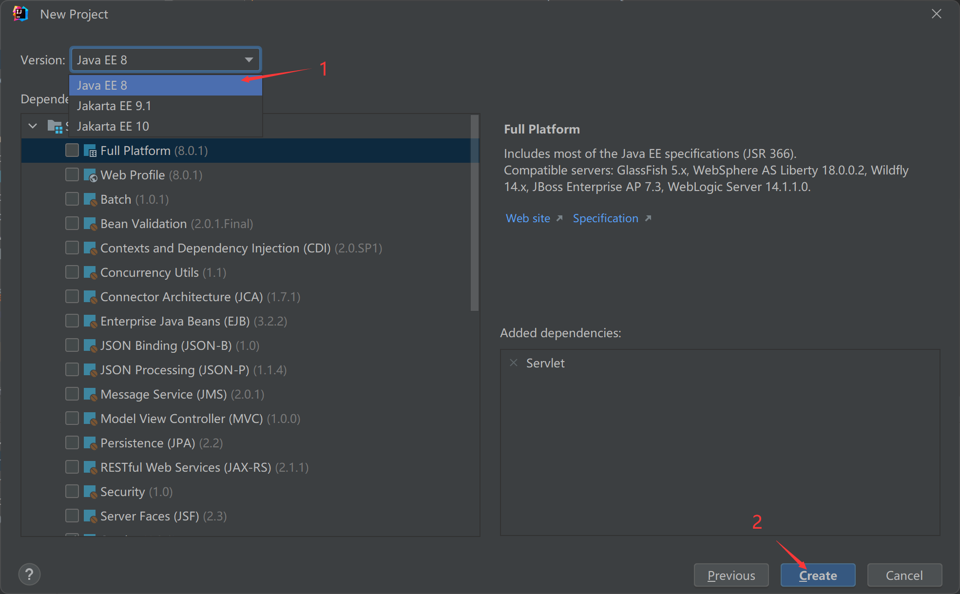Click the Full Platform module icon
The image size is (960, 594).
pos(90,151)
